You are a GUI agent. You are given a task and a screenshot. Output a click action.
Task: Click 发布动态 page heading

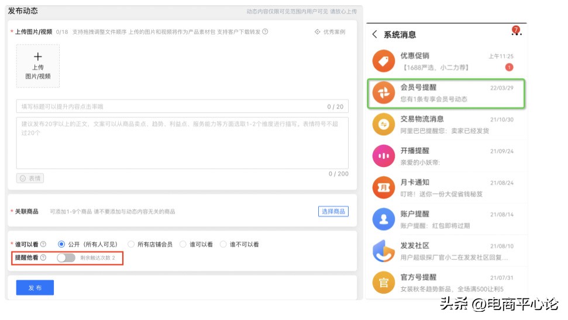23,11
